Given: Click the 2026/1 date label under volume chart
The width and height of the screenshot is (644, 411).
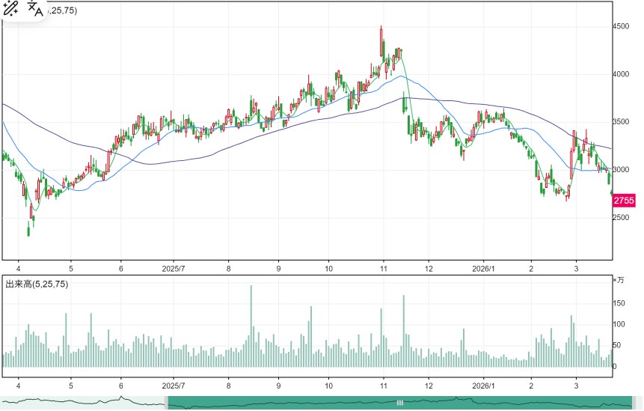Looking at the screenshot, I should point(483,386).
